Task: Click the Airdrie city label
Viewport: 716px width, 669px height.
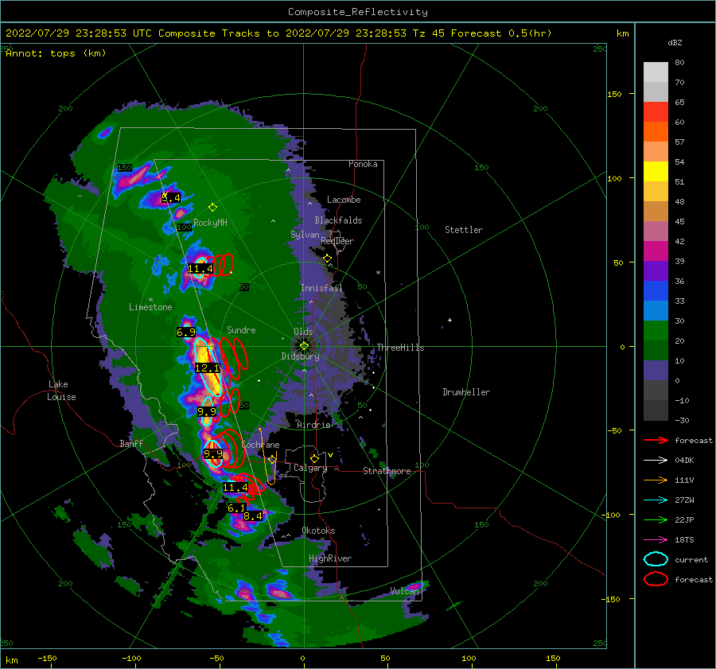Action: tap(313, 425)
